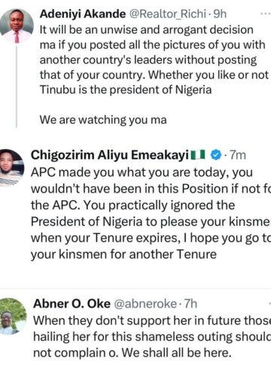The width and height of the screenshot is (271, 379).
Task: Click the blue verified badge icon
Action: (215, 155)
